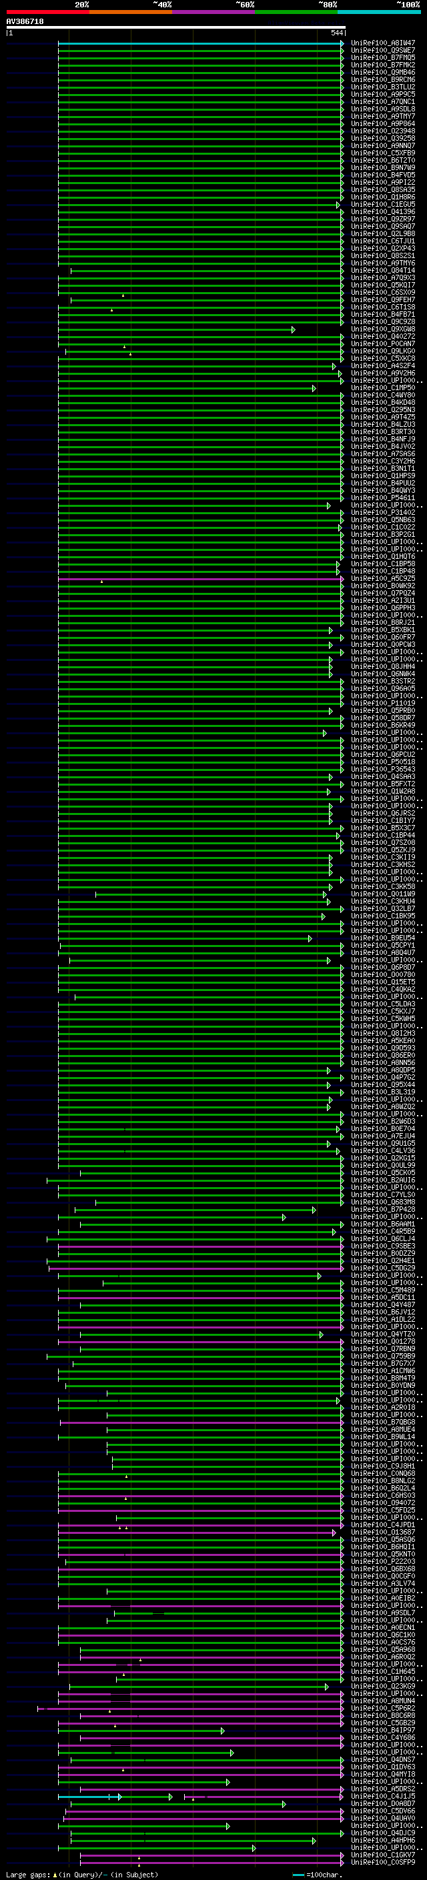Select the label UniRef100_P54611

coord(382,498)
